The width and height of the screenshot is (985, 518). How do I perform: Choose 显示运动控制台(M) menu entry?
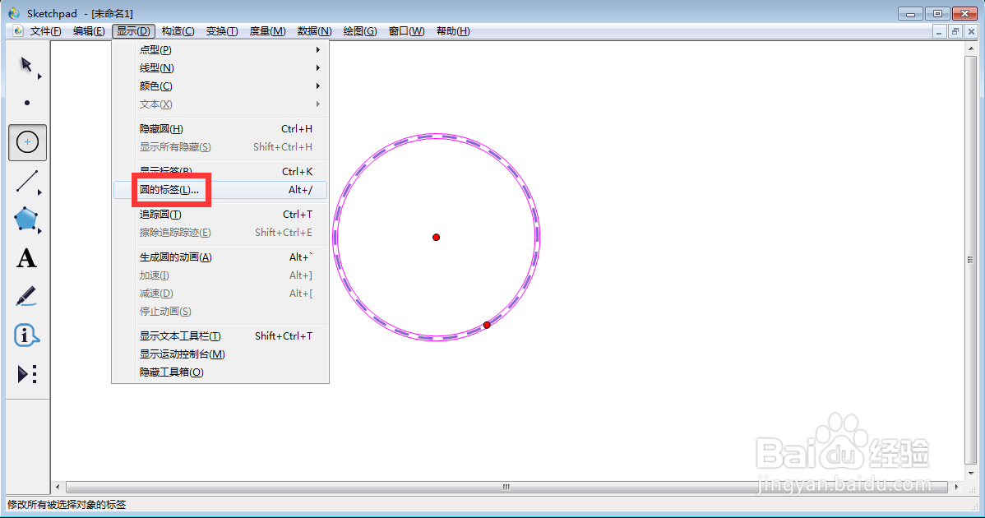pos(220,354)
